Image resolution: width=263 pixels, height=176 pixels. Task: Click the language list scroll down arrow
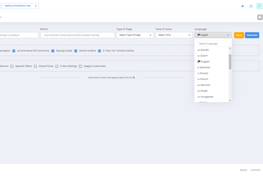(230, 100)
